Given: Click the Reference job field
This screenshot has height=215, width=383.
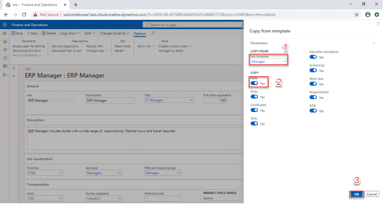Looking at the screenshot, I should pos(163,199).
